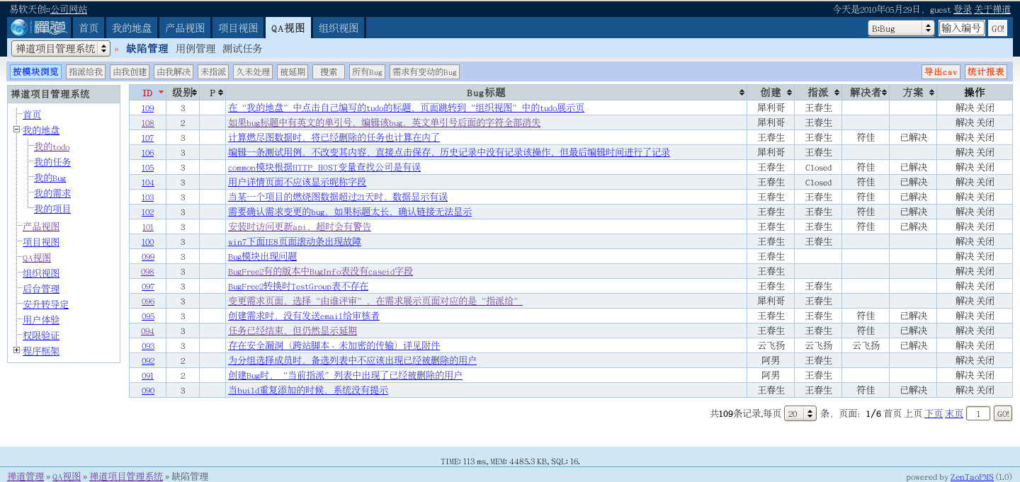Click 导出csv export button
Image resolution: width=1020 pixels, height=482 pixels.
[x=941, y=71]
